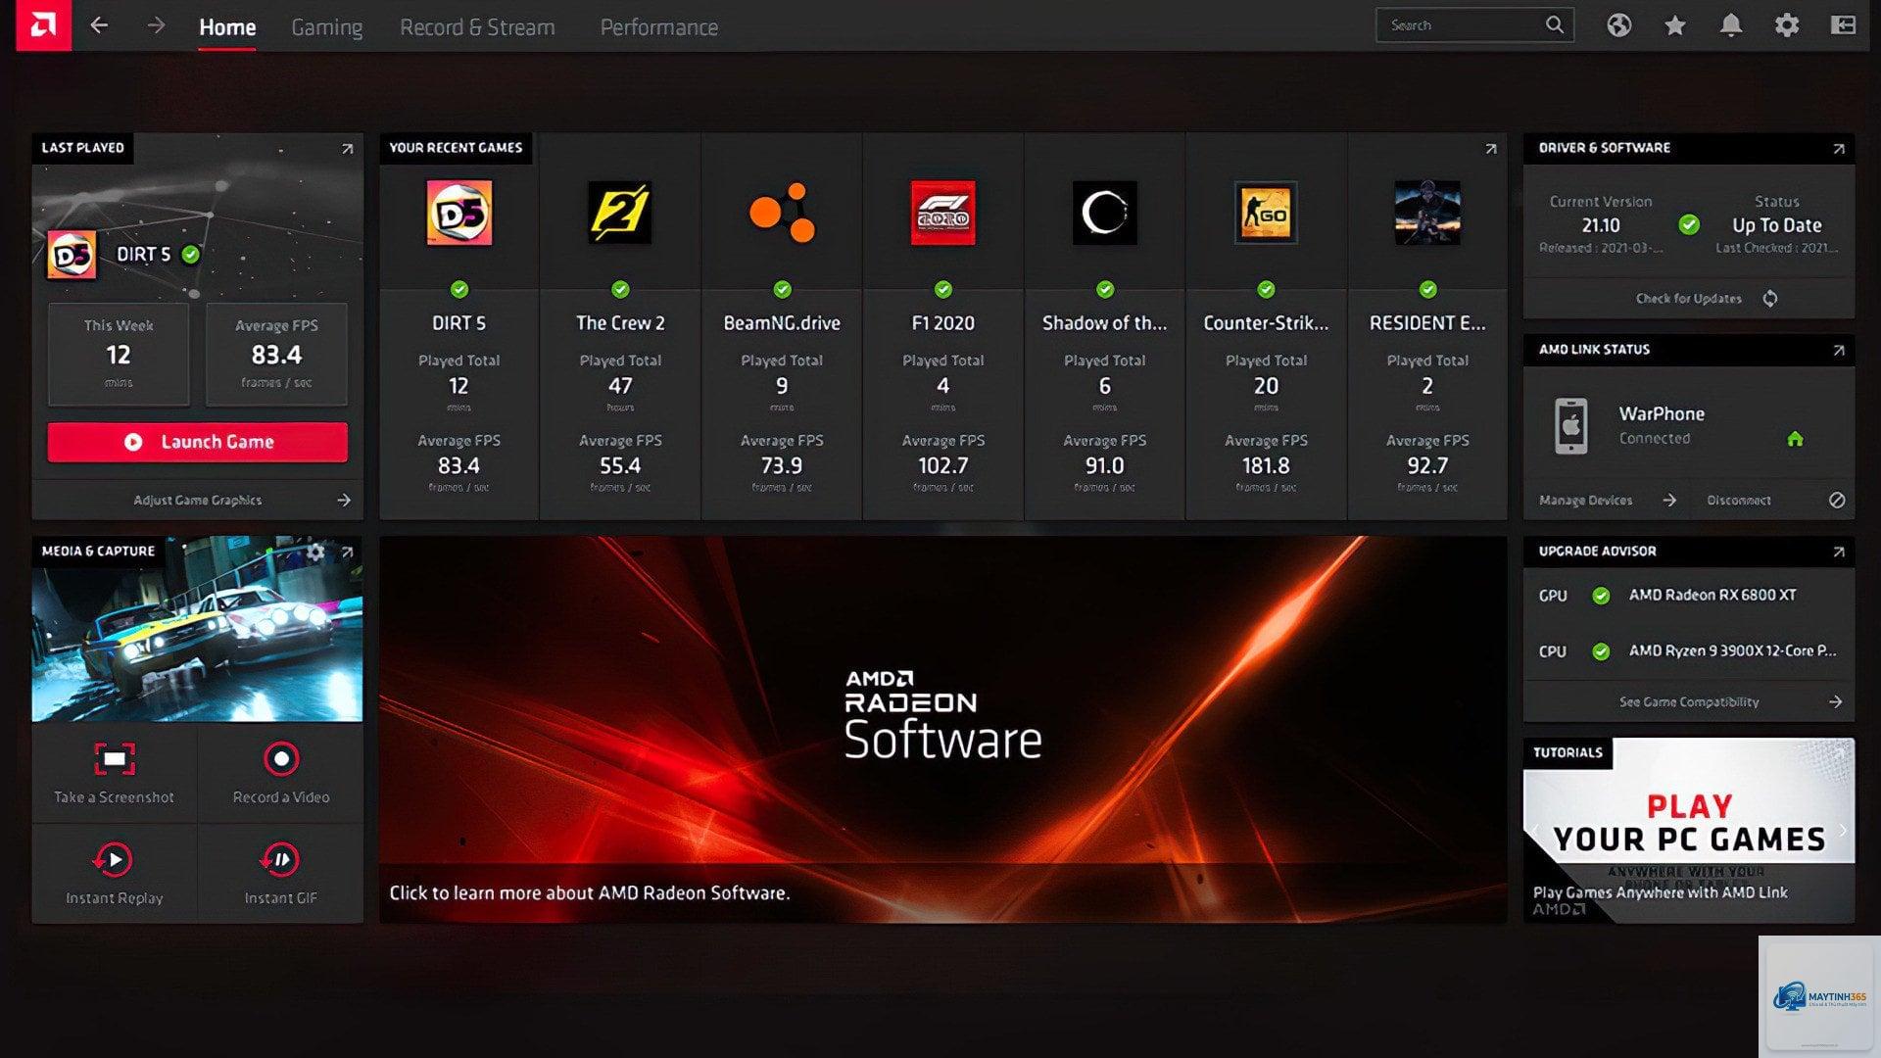Switch to the Performance tab

(658, 27)
